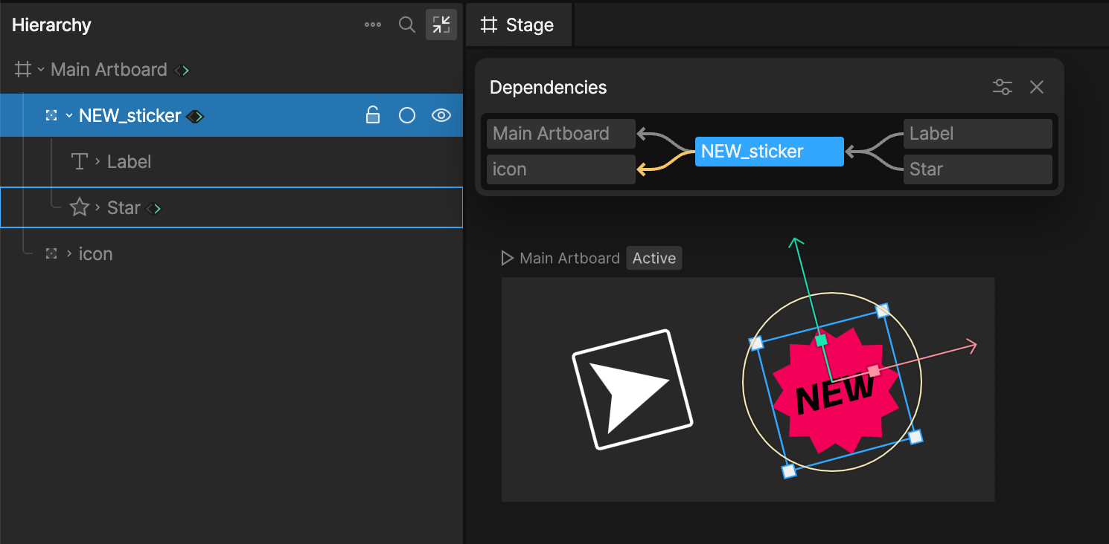Search the Hierarchy panel

coord(406,25)
